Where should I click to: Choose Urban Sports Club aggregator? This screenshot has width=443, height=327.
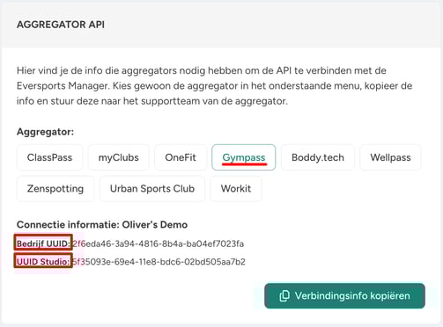[x=152, y=188]
